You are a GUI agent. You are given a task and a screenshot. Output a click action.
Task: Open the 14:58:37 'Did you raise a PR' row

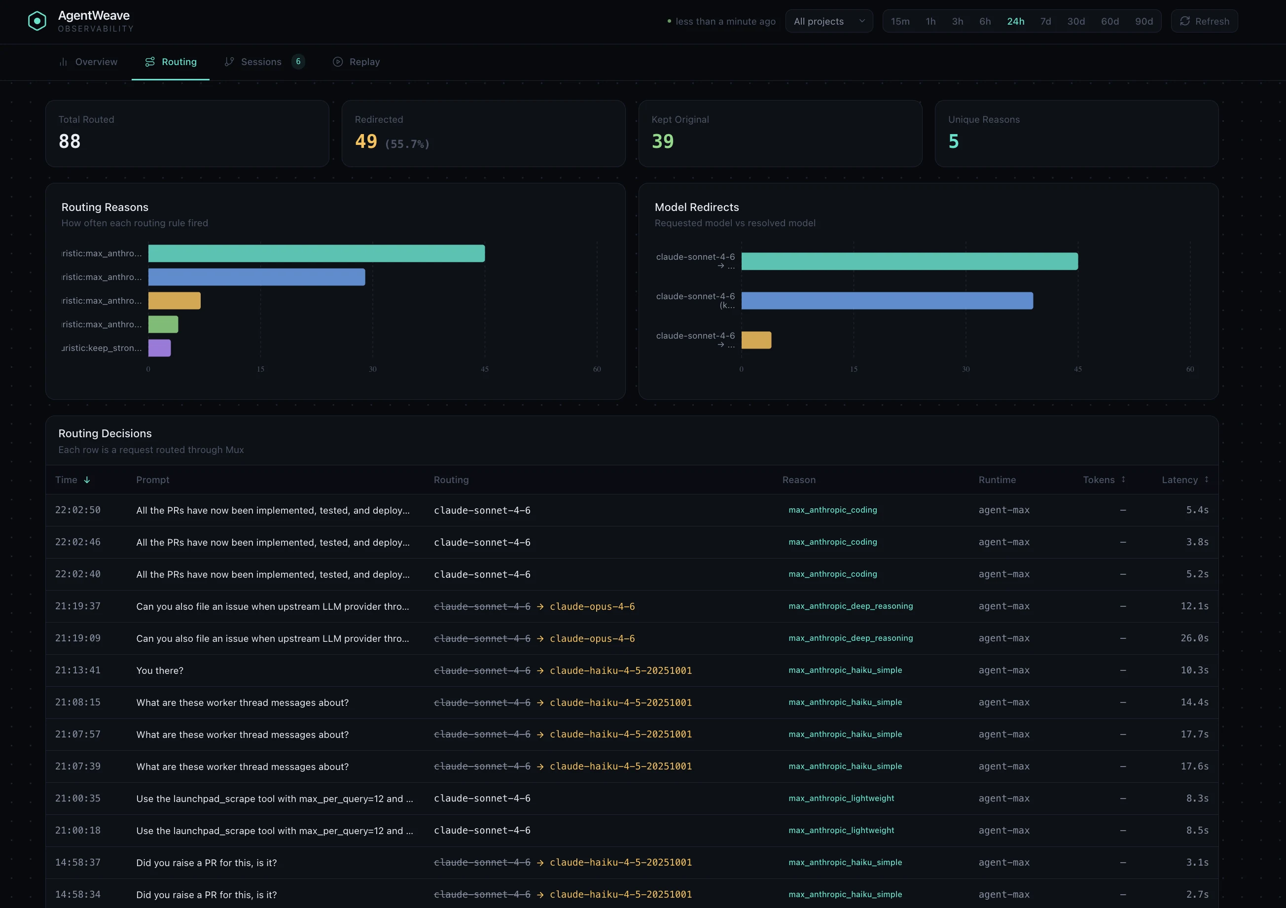point(632,862)
